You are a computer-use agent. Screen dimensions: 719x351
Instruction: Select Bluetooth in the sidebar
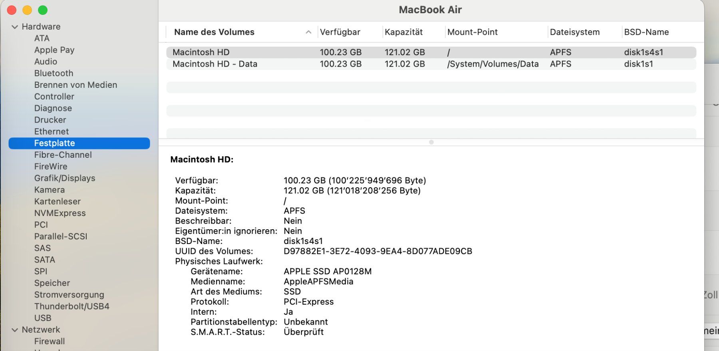54,73
